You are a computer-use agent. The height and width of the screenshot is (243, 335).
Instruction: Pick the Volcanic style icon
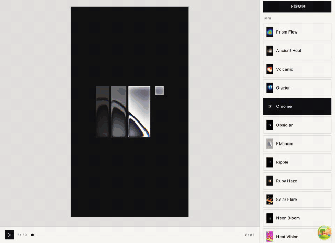(270, 69)
